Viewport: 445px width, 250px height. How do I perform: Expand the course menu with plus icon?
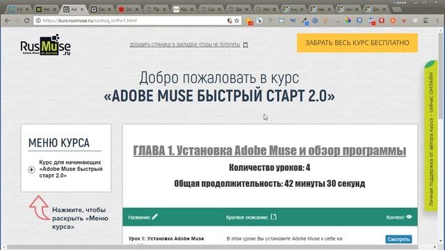point(31,169)
